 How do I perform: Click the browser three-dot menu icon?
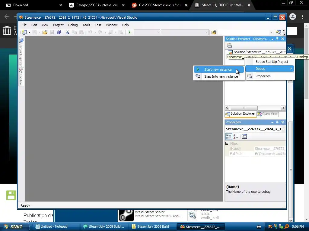tap(302, 17)
